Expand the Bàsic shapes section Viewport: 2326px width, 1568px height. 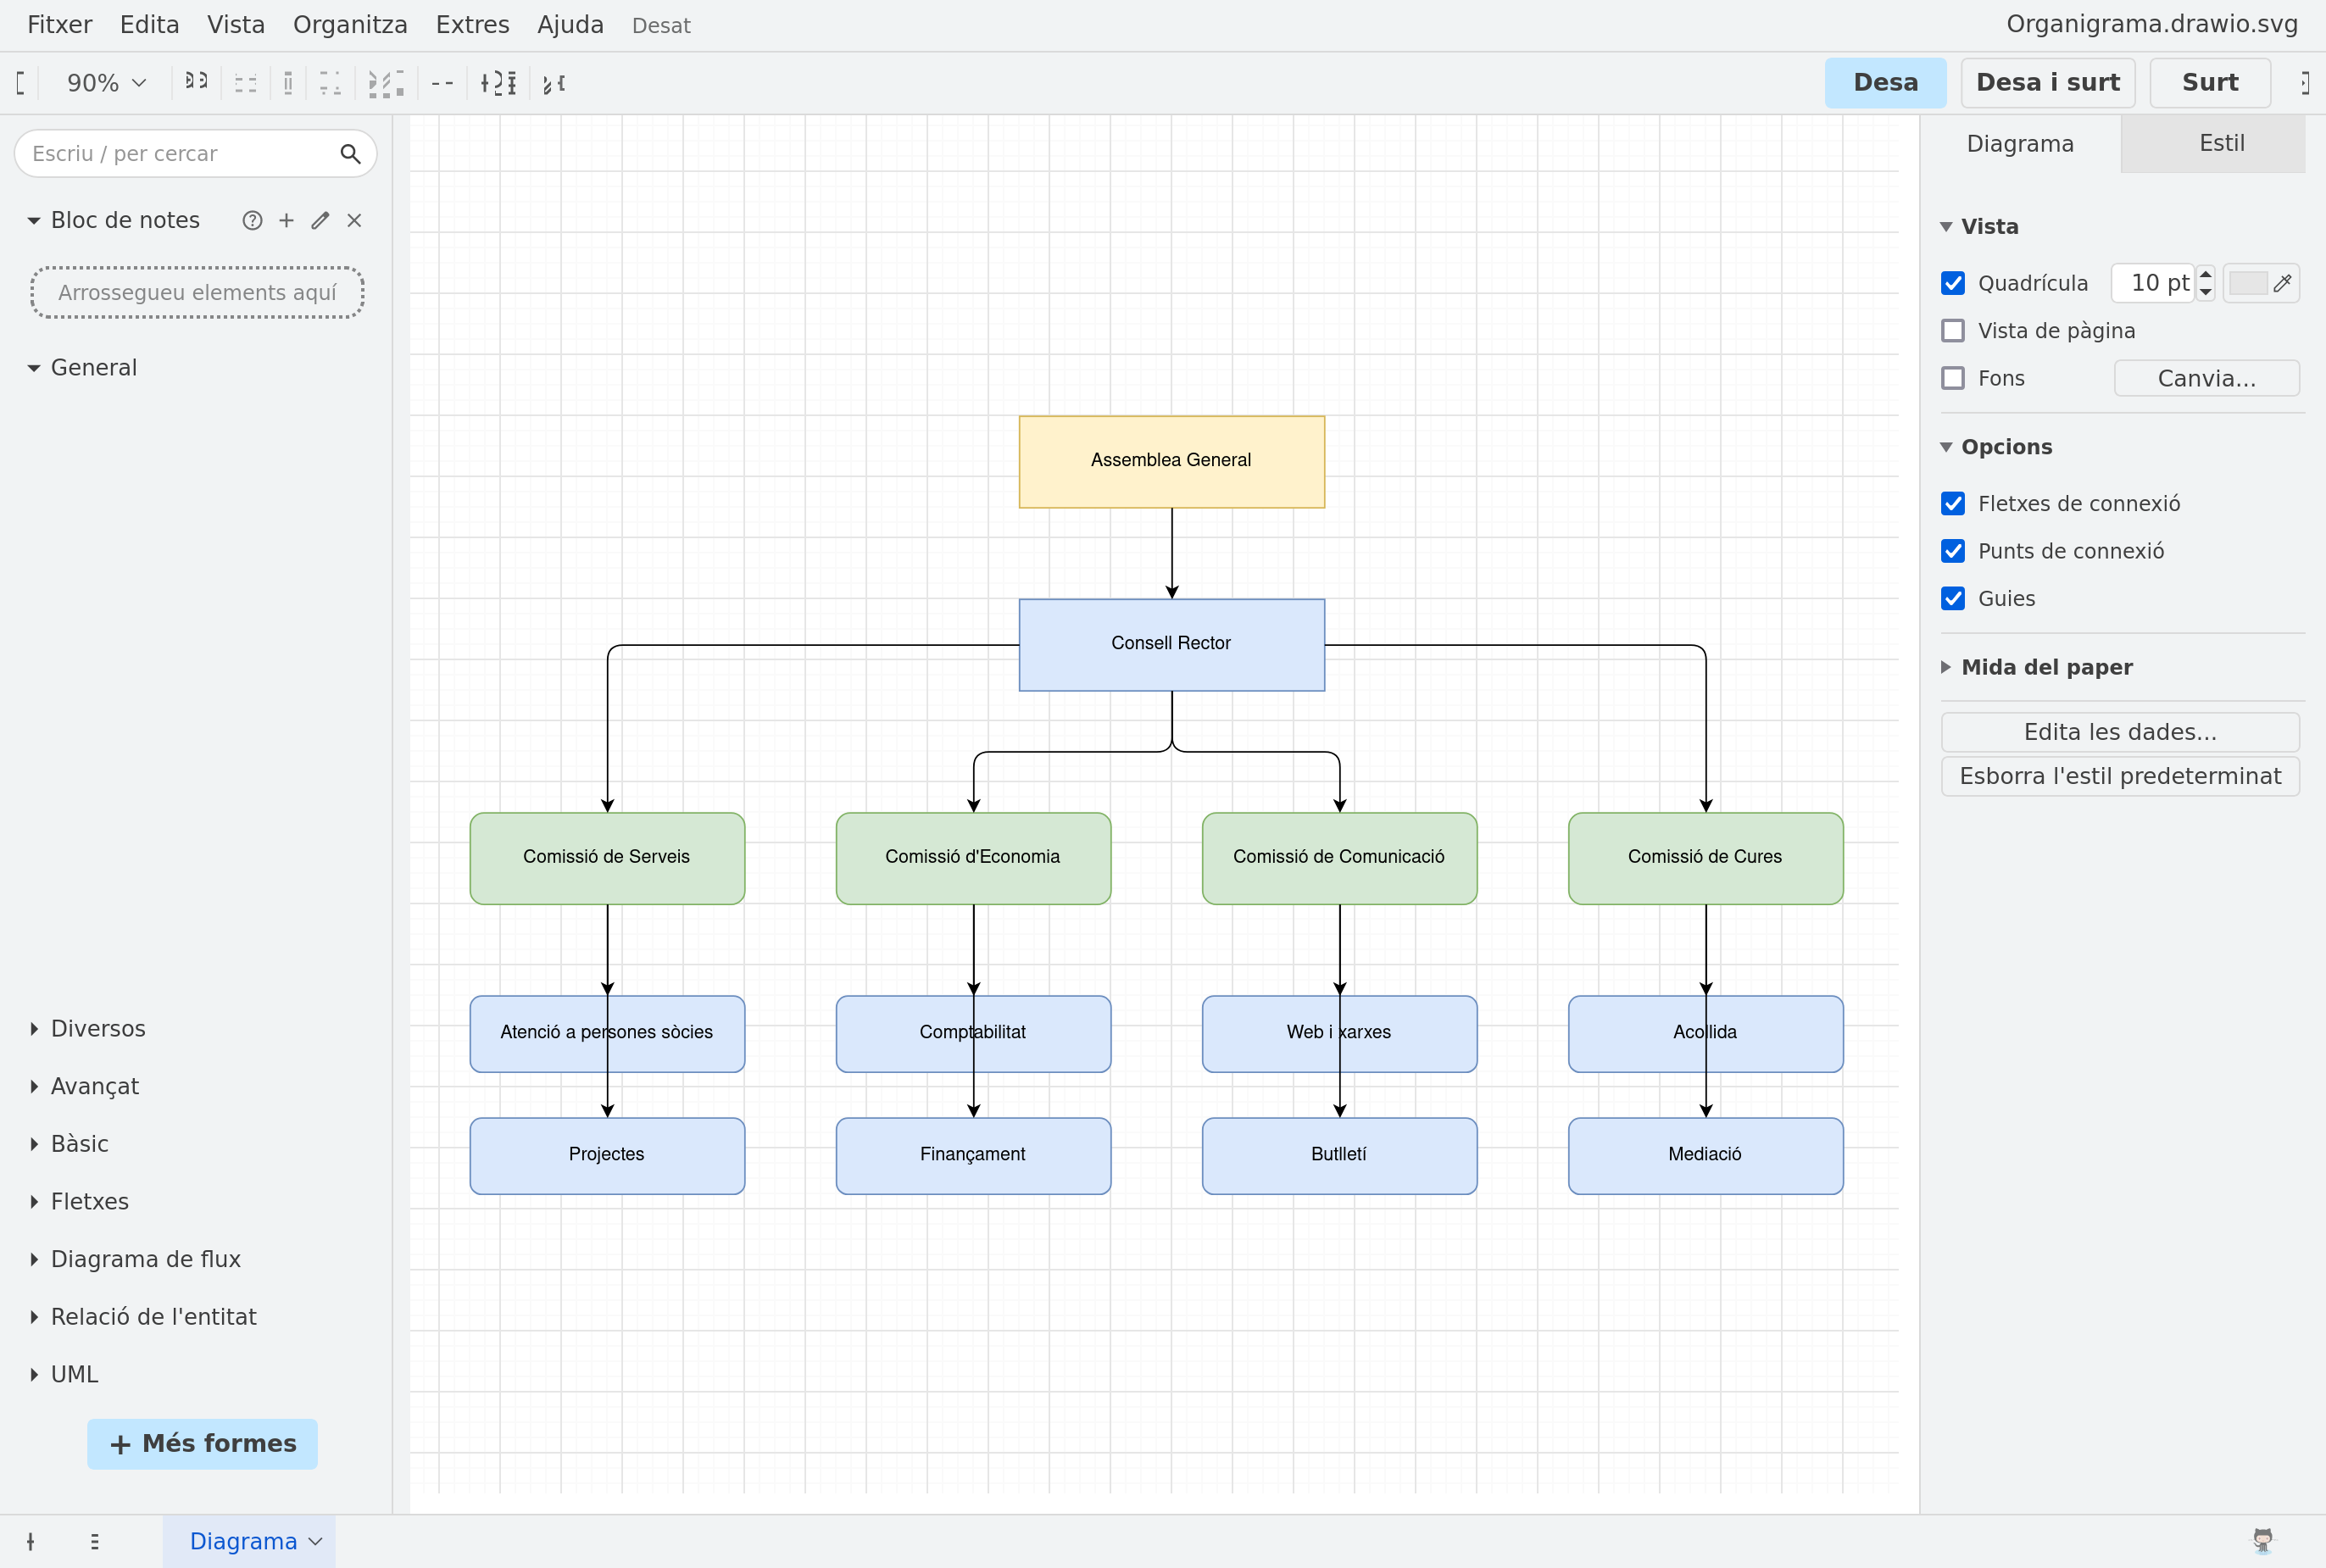[x=68, y=1144]
